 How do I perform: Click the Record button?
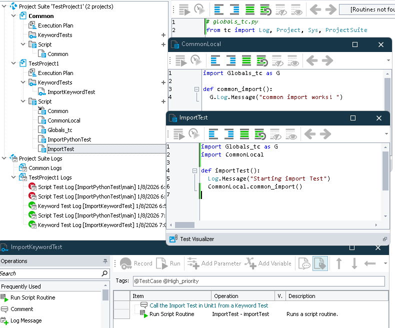pyautogui.click(x=136, y=263)
